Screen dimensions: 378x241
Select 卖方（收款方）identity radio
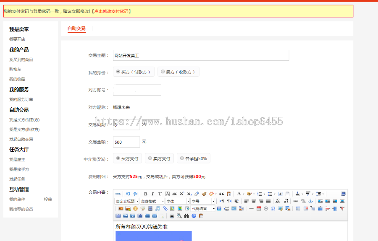163,71
